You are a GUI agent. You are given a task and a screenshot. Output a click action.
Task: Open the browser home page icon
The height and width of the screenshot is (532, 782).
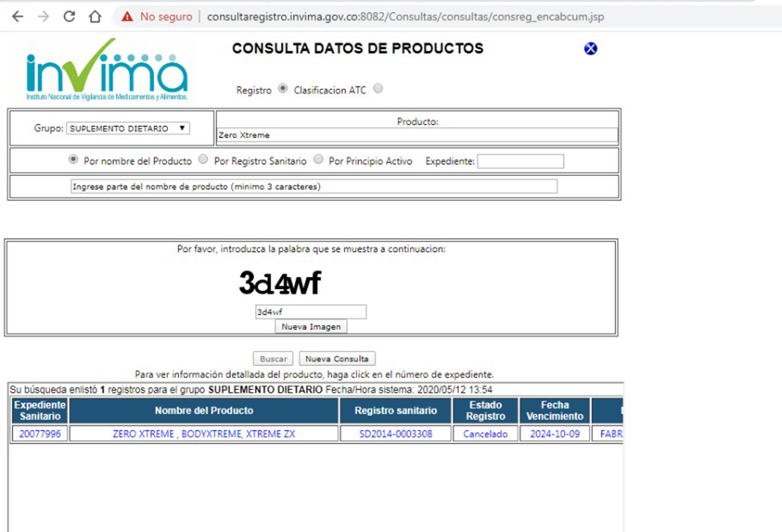point(95,17)
